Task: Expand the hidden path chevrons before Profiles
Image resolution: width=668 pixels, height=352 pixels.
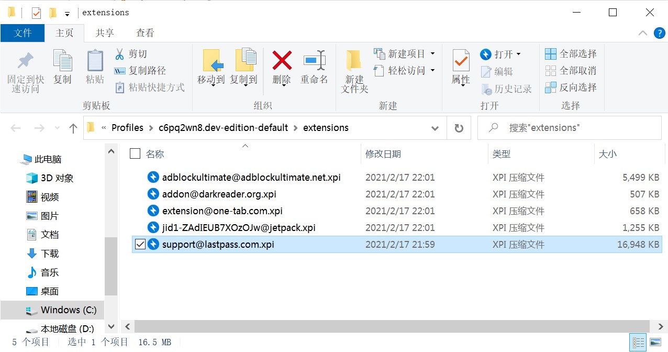Action: point(104,128)
